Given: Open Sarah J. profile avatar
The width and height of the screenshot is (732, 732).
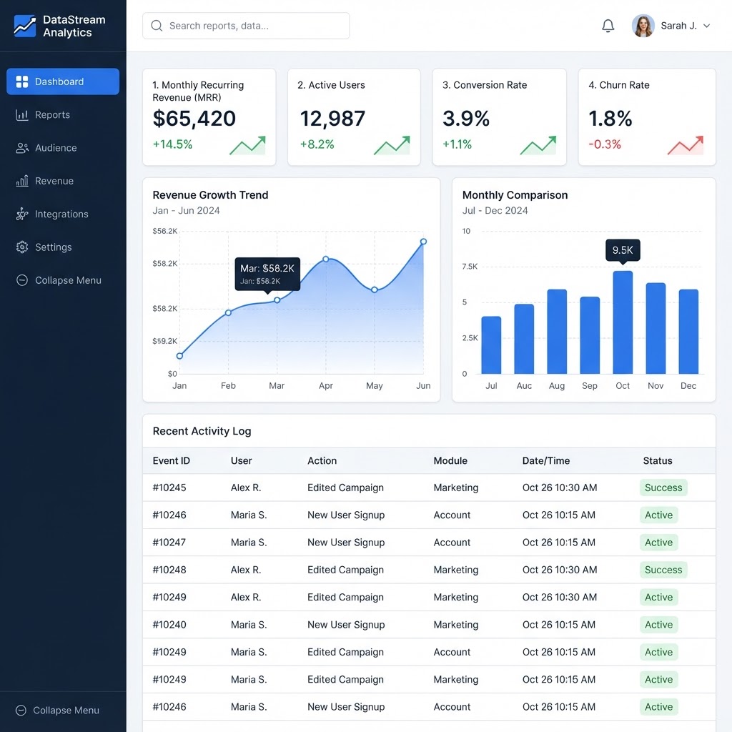Looking at the screenshot, I should click(643, 26).
